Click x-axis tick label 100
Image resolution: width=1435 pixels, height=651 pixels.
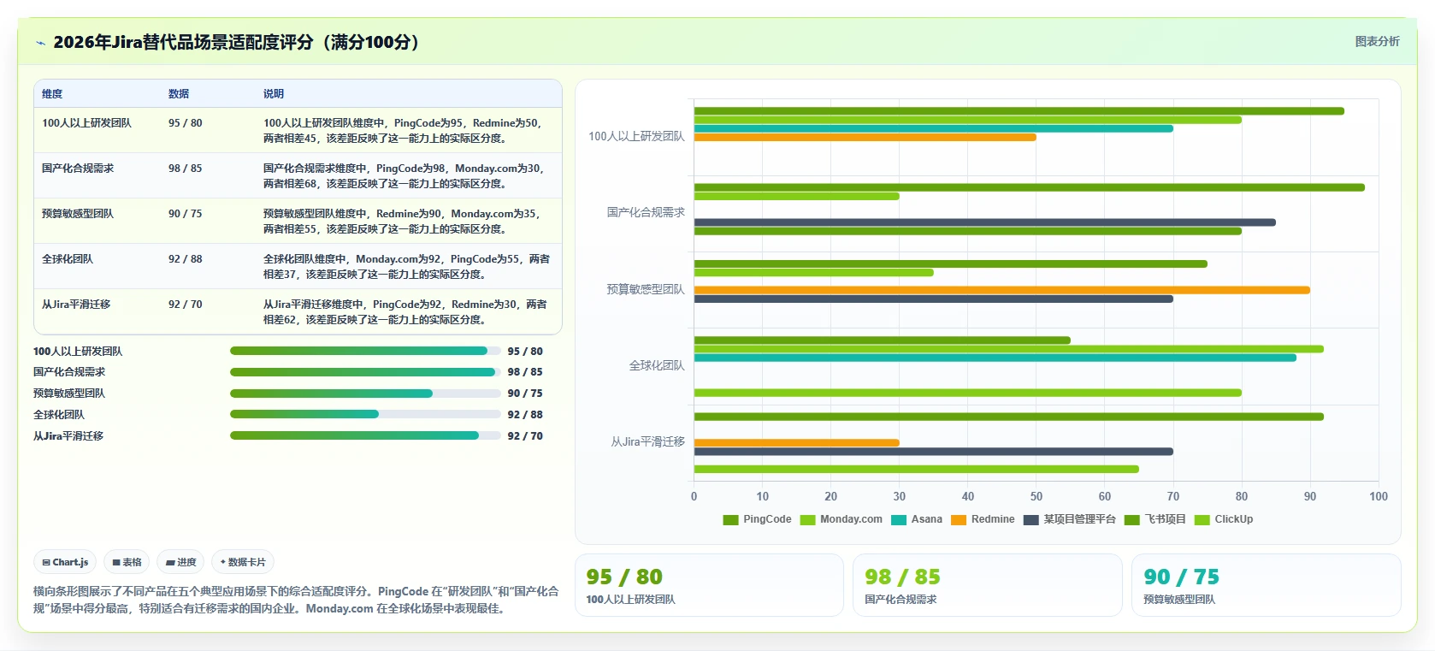(x=1378, y=496)
